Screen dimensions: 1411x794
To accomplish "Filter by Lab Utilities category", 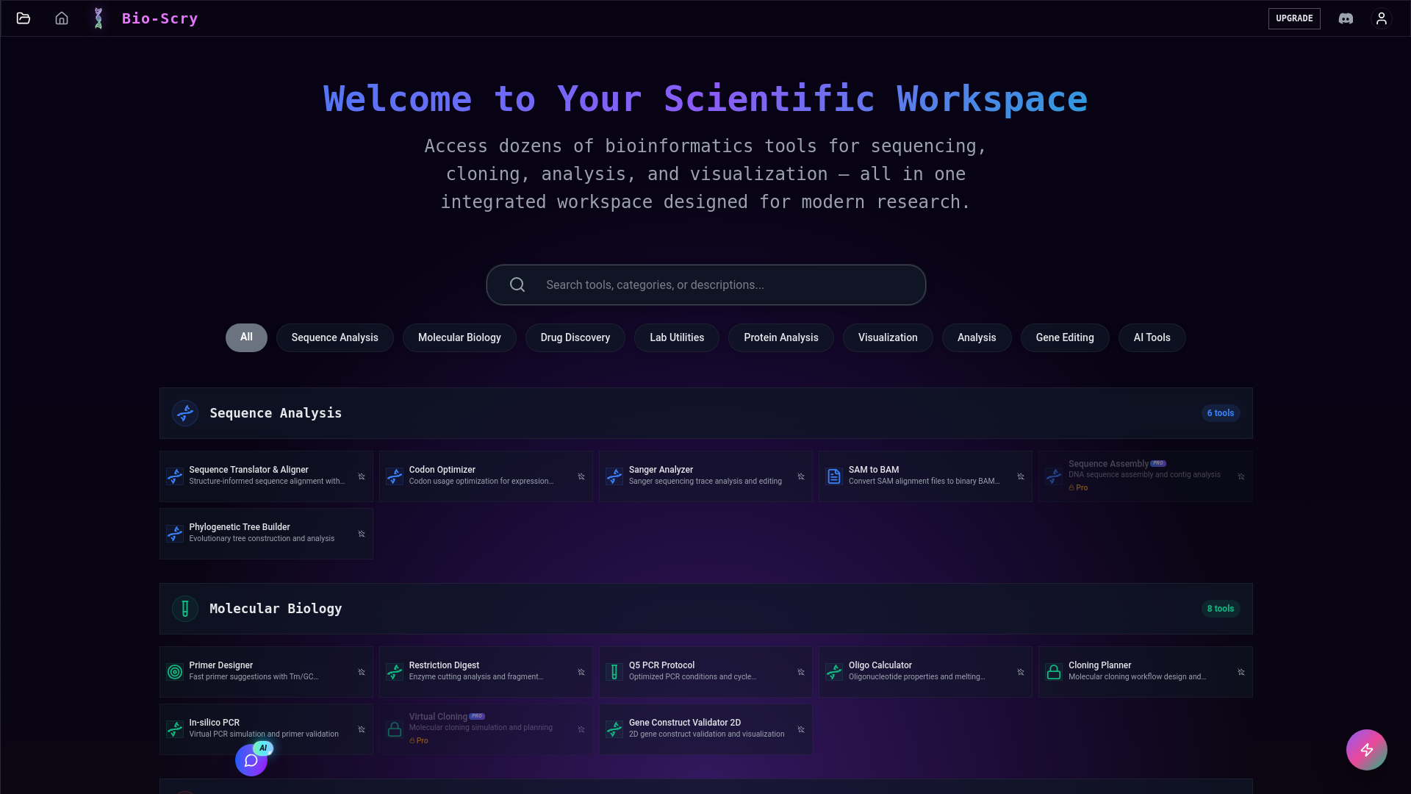I will pos(677,337).
